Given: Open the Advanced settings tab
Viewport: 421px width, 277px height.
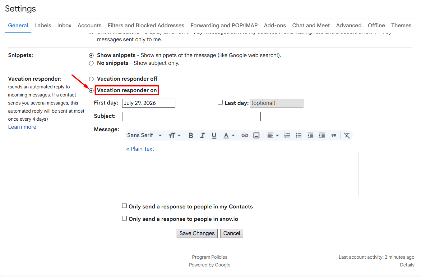Looking at the screenshot, I should point(349,25).
